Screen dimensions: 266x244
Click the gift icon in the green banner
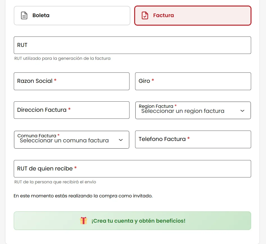pyautogui.click(x=84, y=221)
